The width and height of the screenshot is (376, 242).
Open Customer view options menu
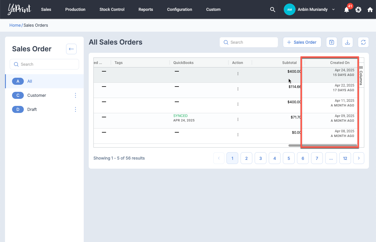75,95
